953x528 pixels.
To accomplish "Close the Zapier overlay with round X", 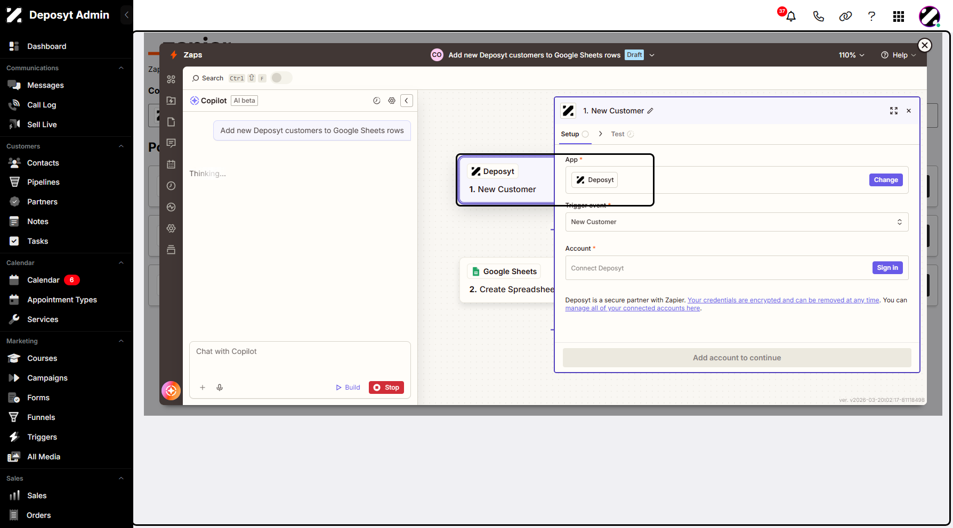I will coord(925,45).
